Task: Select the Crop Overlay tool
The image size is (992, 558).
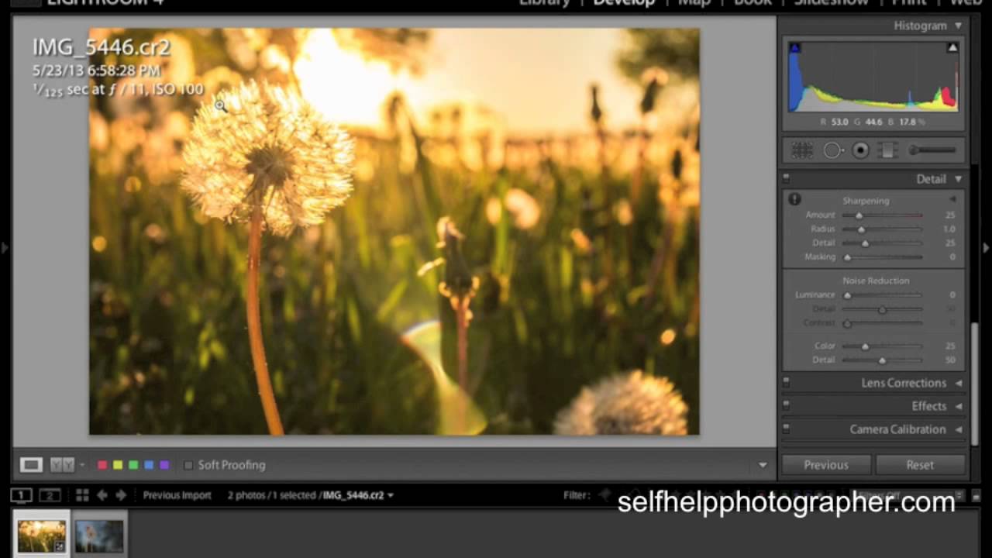Action: 802,150
